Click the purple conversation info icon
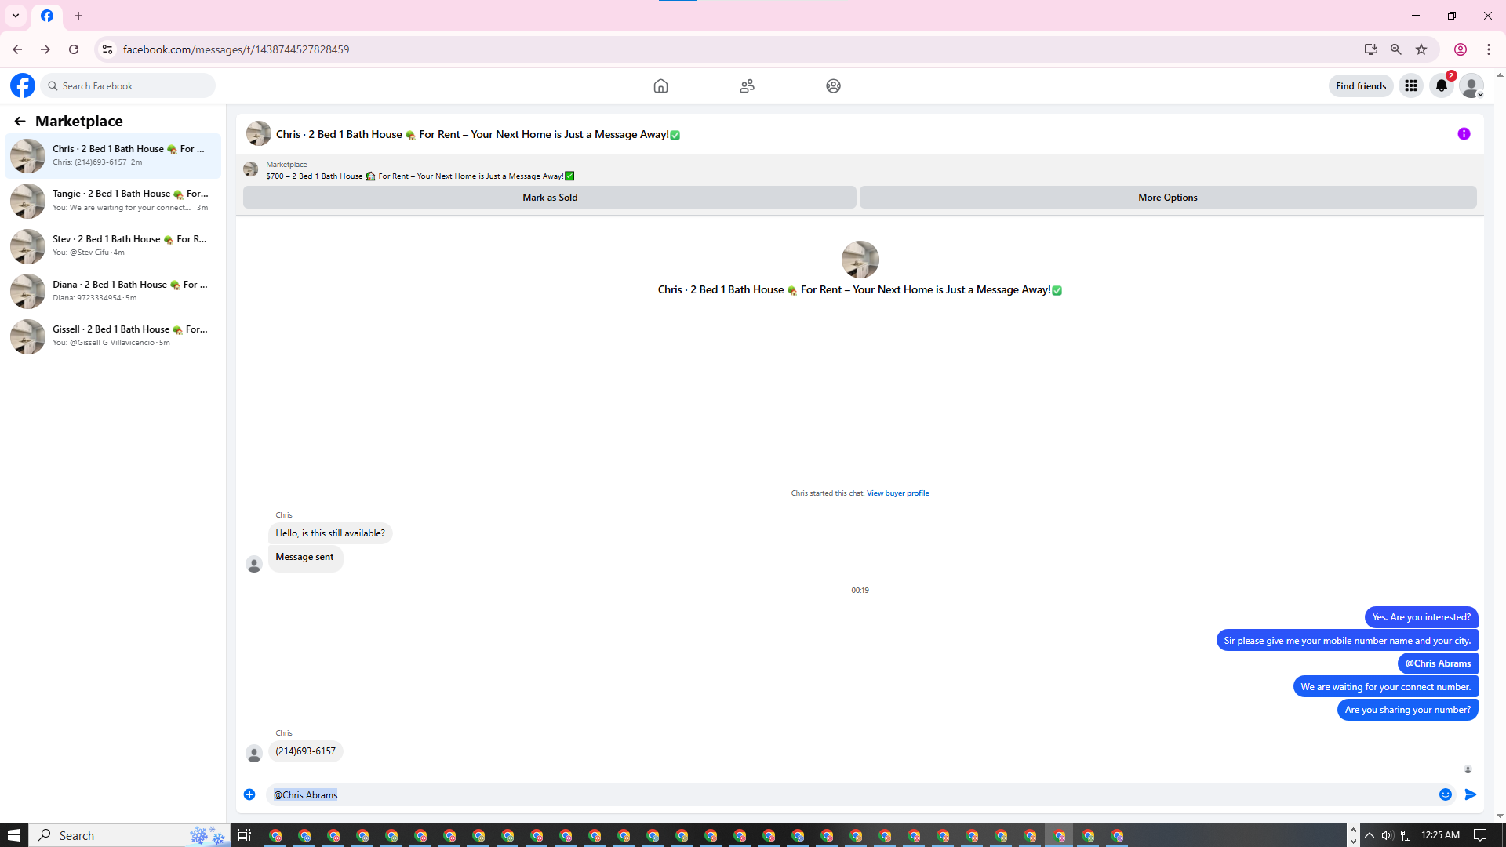Screen dimensions: 1506x847 [1464, 134]
